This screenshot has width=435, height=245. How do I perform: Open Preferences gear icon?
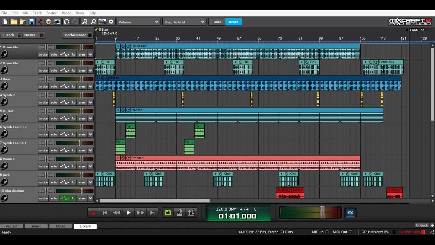(111, 22)
